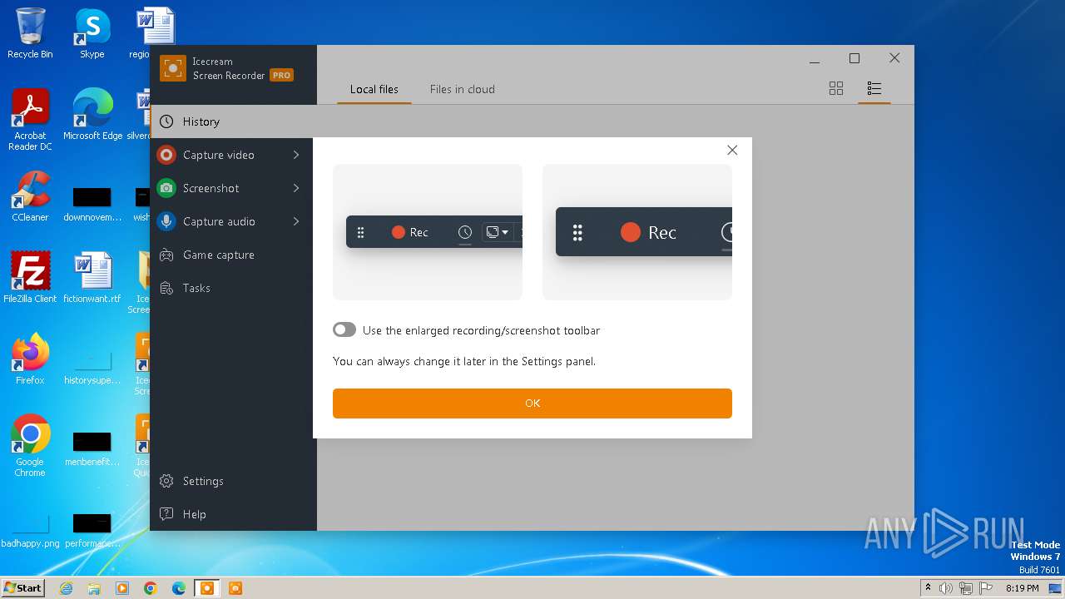Click the Screenshot camera icon
1065x599 pixels.
166,188
